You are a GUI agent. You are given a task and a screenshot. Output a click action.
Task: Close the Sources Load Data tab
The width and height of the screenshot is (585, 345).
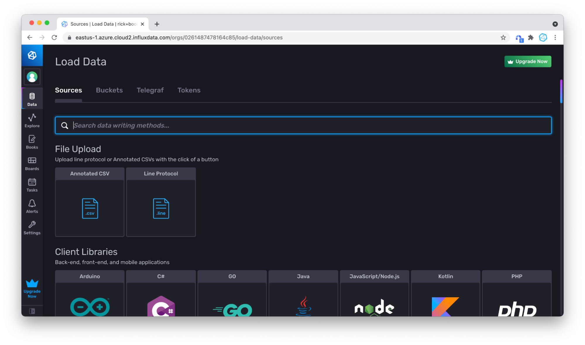(x=142, y=24)
